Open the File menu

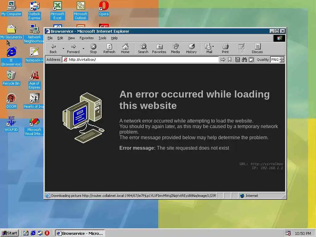coord(50,38)
